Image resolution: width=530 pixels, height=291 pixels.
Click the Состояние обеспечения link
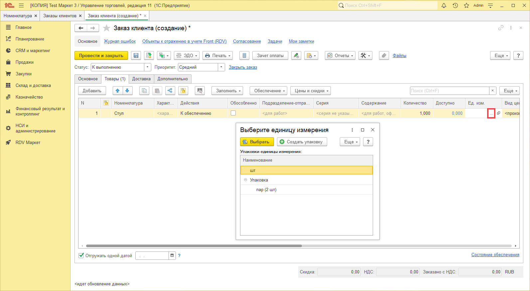(x=495, y=255)
